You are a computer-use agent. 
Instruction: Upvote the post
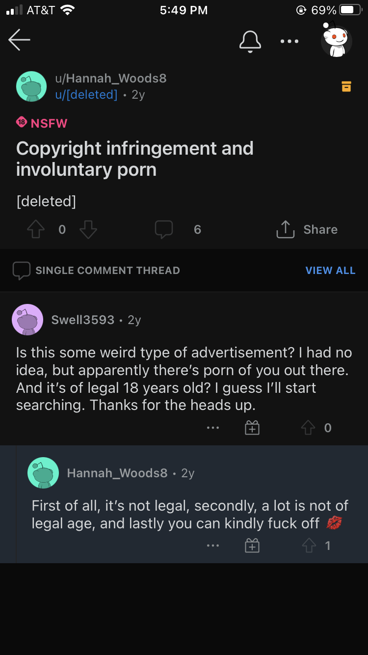[x=36, y=229]
